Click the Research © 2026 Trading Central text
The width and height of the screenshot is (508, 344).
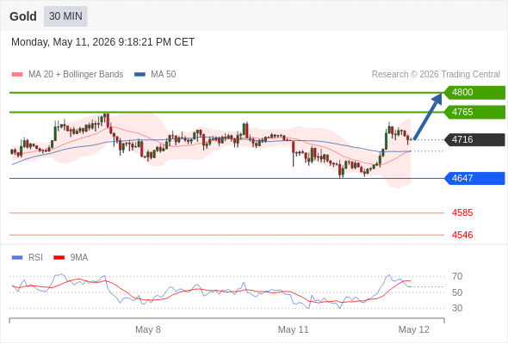pos(436,75)
